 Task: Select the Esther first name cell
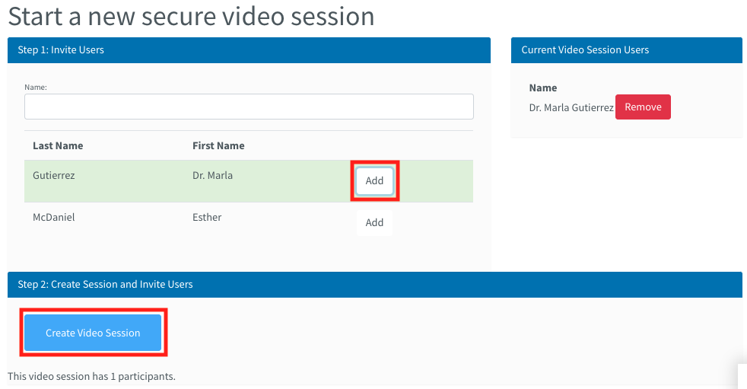207,218
